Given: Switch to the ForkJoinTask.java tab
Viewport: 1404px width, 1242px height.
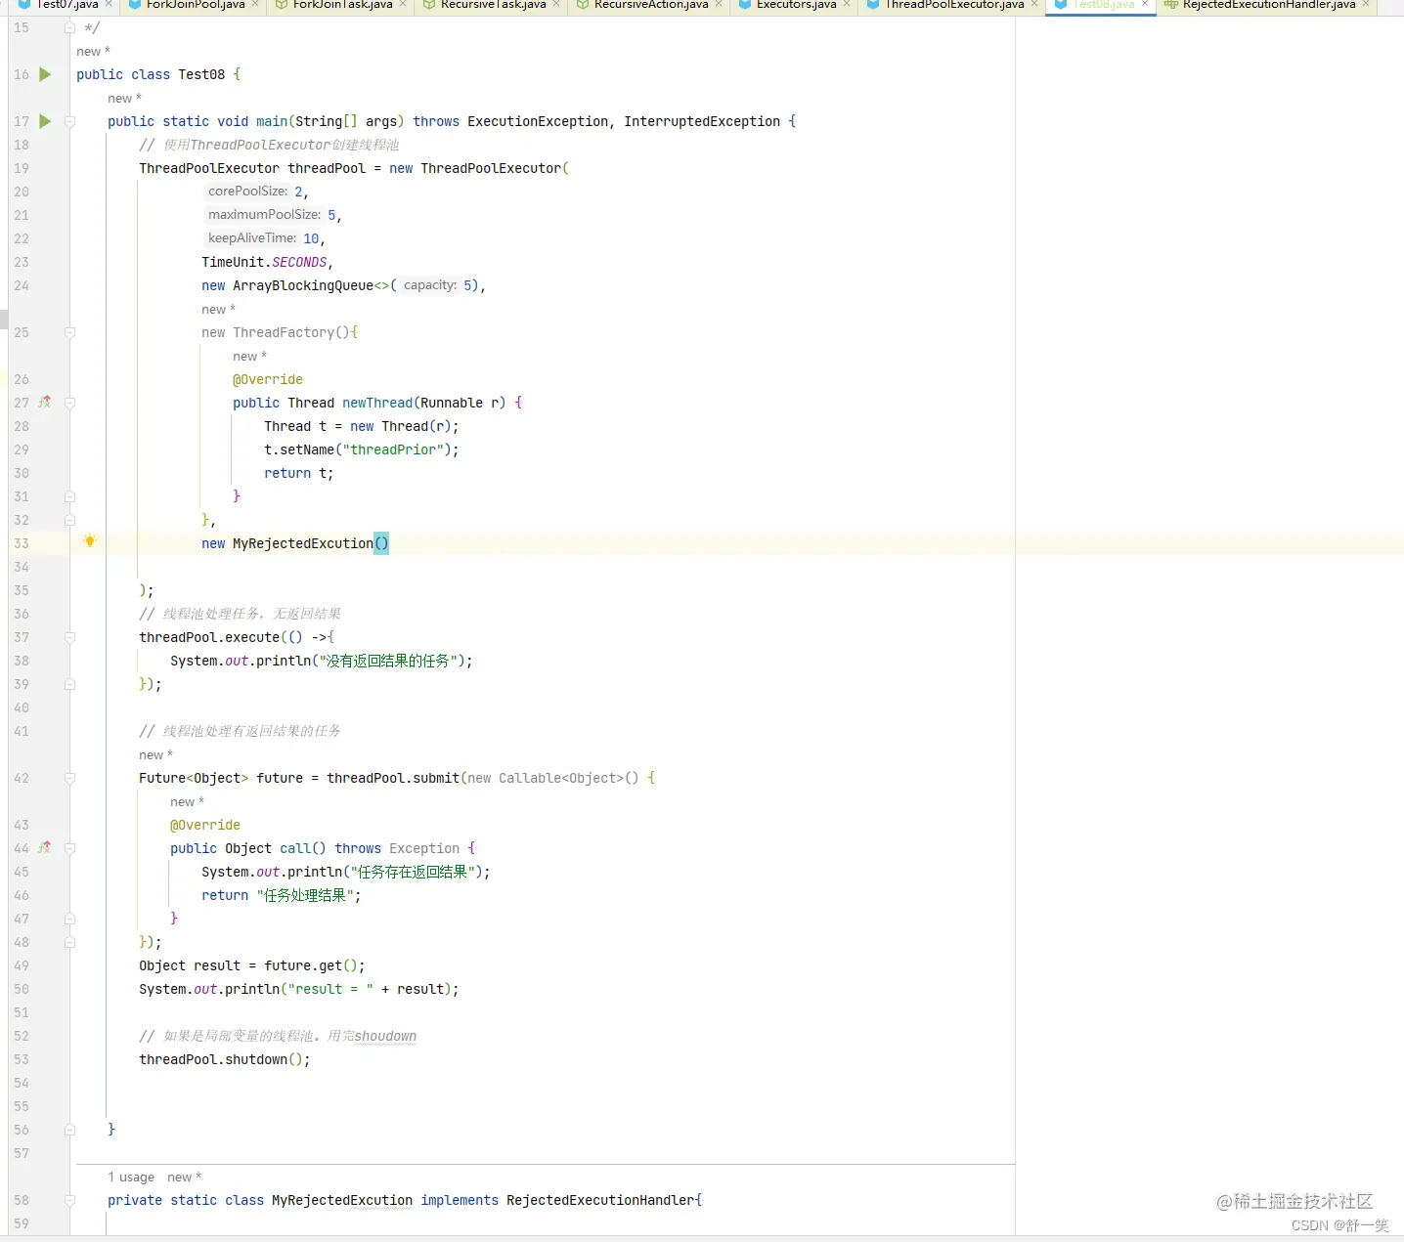Looking at the screenshot, I should (342, 5).
